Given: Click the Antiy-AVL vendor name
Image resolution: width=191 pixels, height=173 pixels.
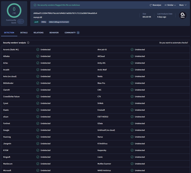Looking at the screenshot, I should coord(102,63).
